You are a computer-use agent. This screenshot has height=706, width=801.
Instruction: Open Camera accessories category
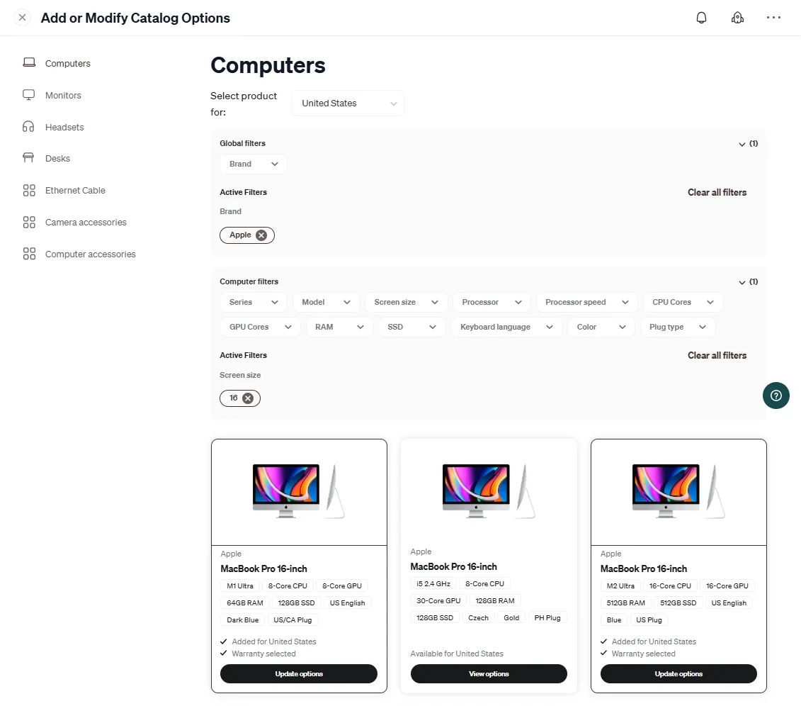coord(85,222)
